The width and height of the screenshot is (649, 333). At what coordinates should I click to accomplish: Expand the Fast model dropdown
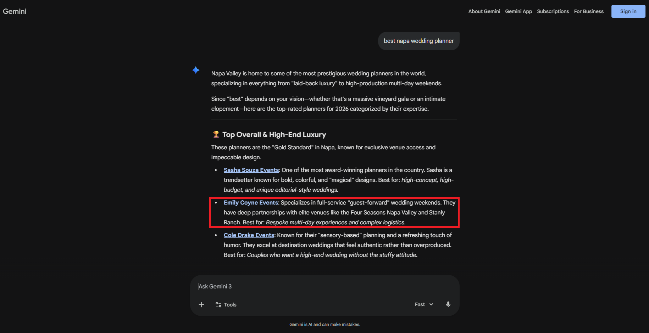[x=424, y=304]
